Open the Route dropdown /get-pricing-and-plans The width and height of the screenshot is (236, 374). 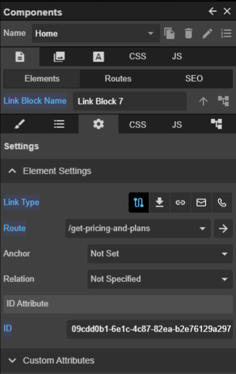coord(138,228)
